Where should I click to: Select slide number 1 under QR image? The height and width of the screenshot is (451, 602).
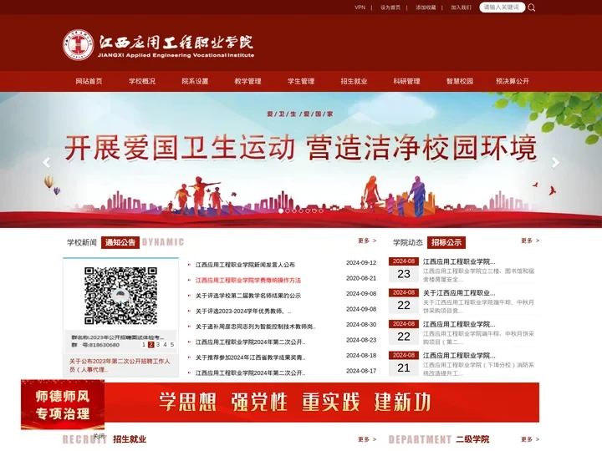pyautogui.click(x=144, y=345)
